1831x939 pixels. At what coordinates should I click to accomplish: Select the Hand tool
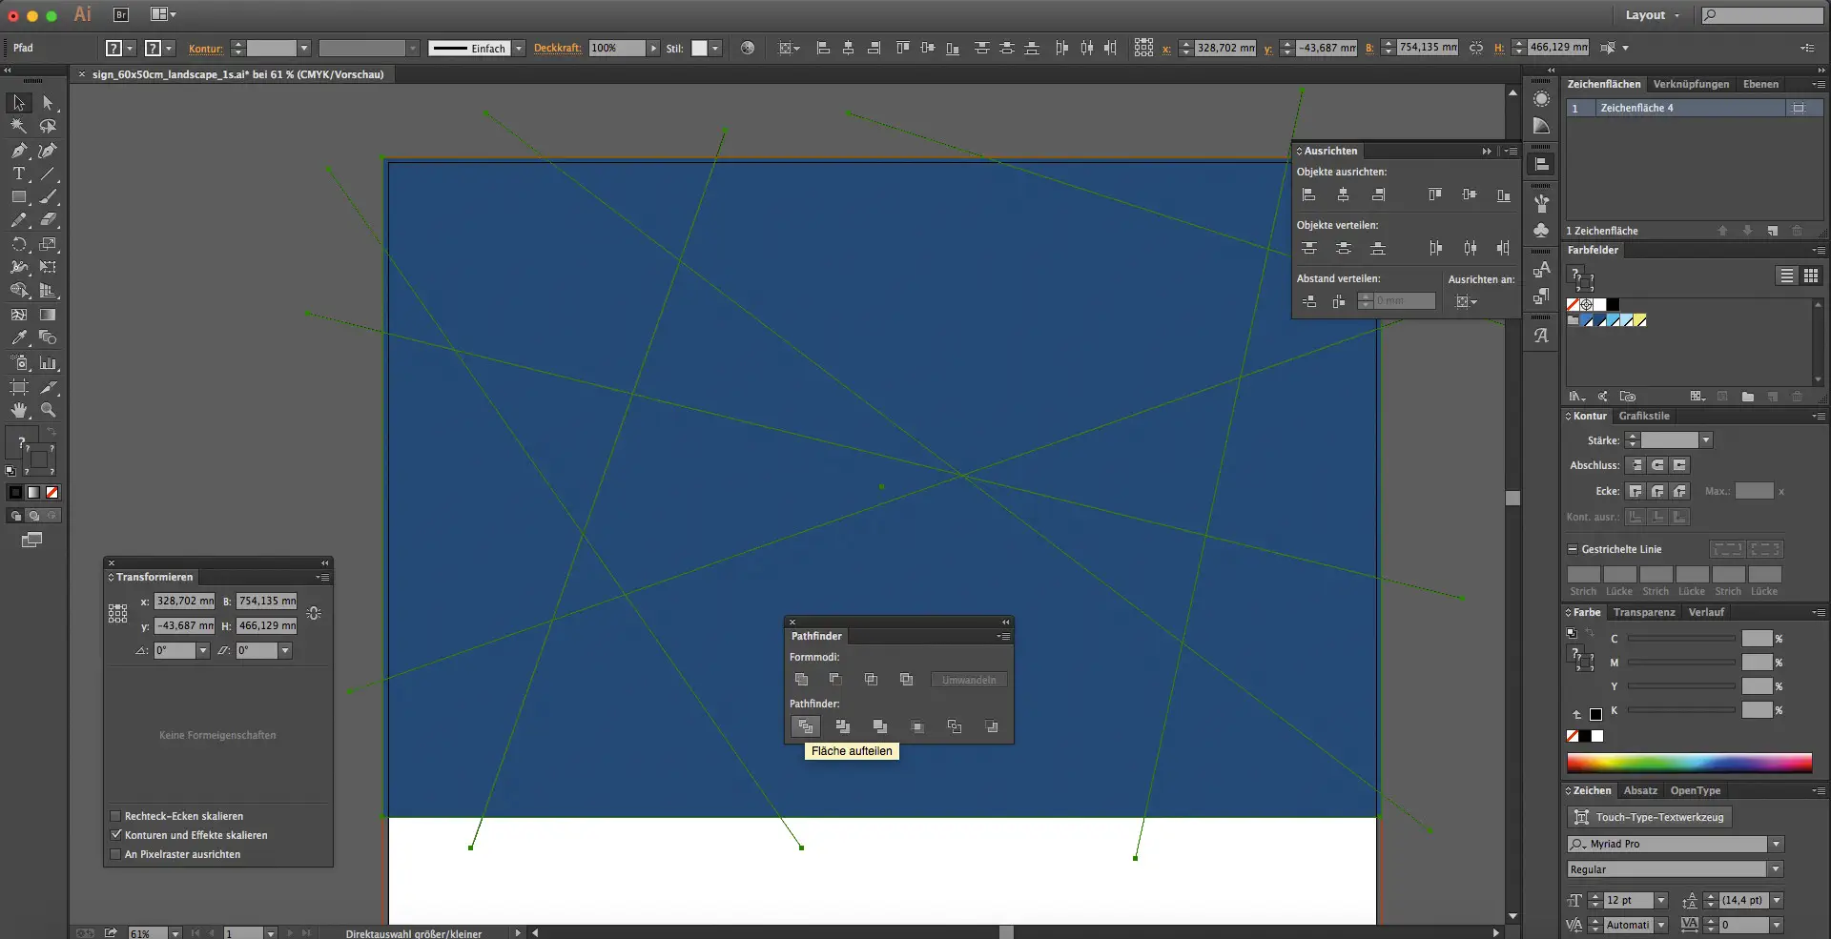click(x=19, y=410)
